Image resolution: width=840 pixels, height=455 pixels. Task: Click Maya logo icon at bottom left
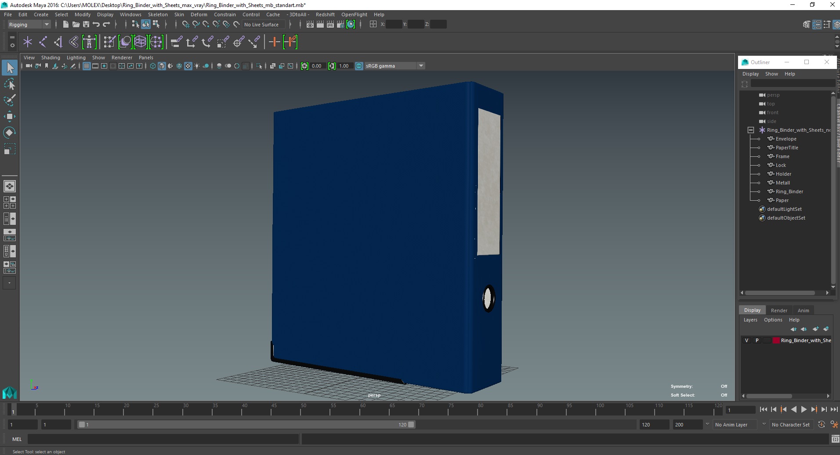tap(10, 392)
